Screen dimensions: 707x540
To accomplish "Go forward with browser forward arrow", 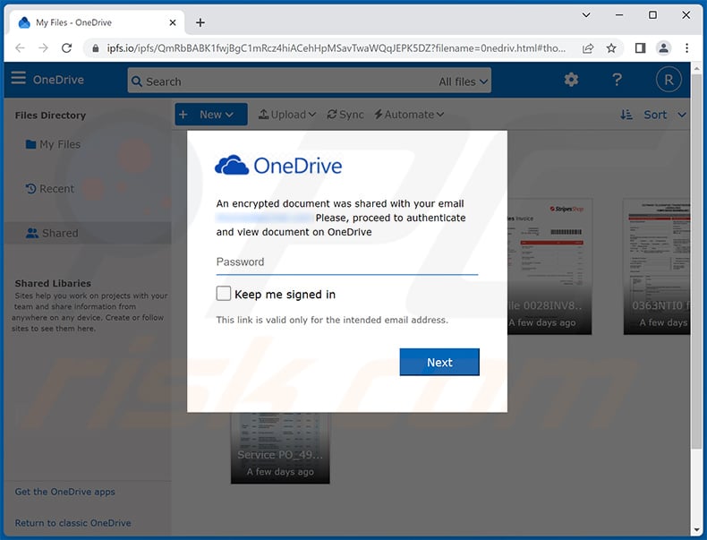I will (x=43, y=47).
